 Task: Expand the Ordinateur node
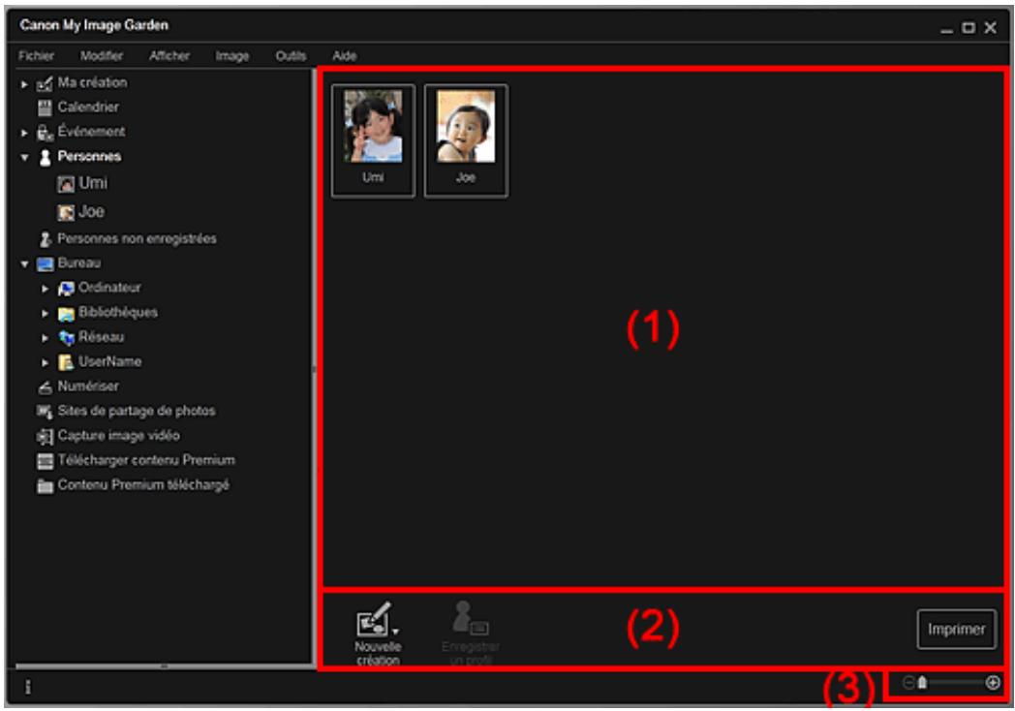[45, 289]
